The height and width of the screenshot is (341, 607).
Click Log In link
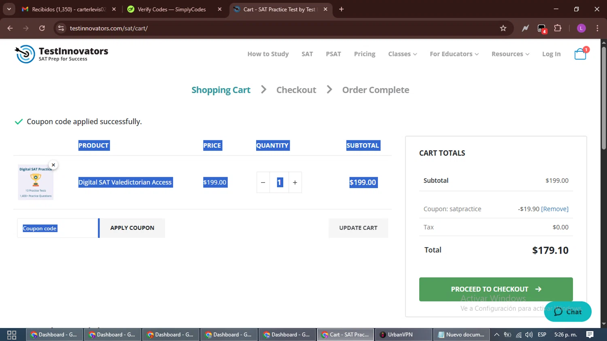click(x=551, y=54)
